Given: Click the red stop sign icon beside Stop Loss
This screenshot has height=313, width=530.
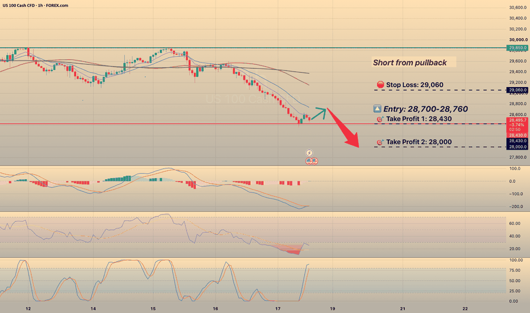Looking at the screenshot, I should [x=380, y=85].
